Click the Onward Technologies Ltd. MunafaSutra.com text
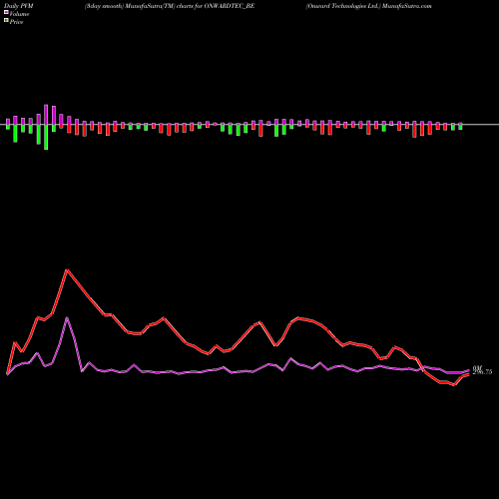 [x=369, y=6]
